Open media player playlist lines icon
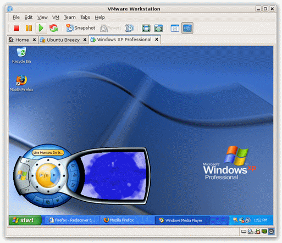 pos(73,185)
